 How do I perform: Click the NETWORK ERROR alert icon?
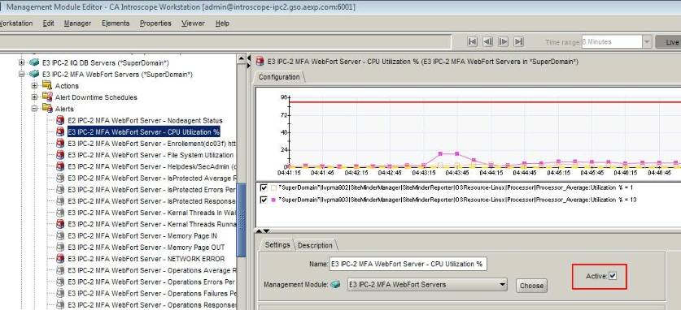point(60,259)
